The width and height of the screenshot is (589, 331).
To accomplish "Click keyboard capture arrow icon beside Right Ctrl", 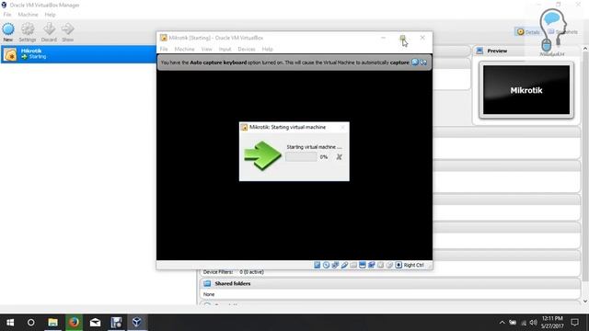I will pyautogui.click(x=398, y=265).
